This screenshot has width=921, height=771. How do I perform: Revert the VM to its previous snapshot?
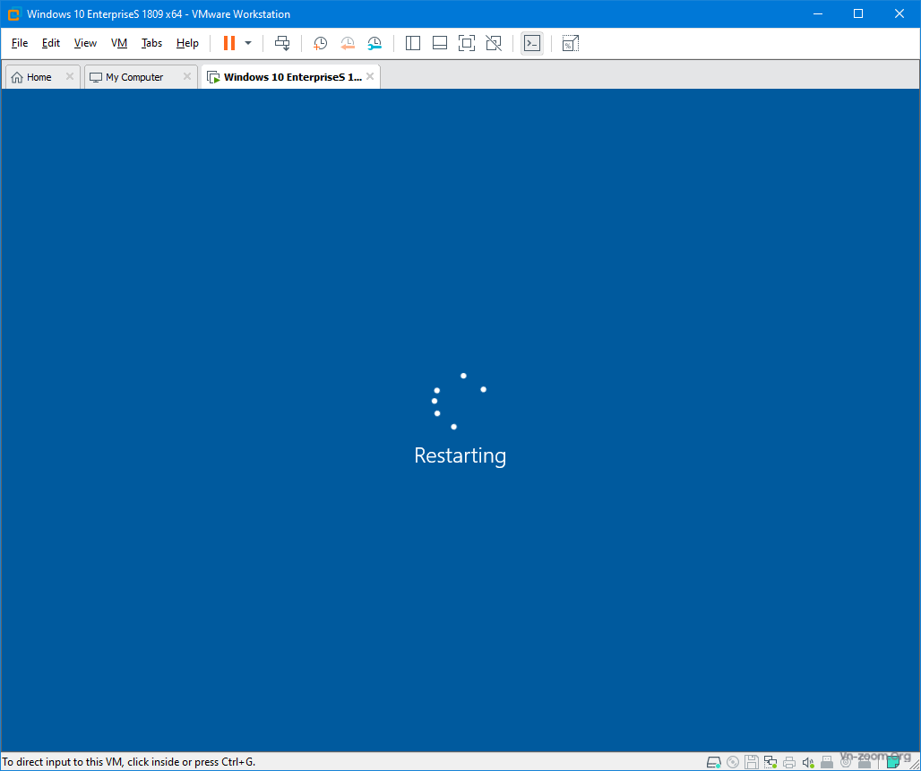[x=347, y=43]
